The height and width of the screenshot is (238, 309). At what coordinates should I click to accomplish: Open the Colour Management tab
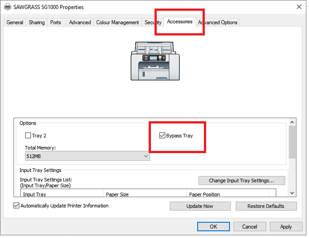point(118,22)
